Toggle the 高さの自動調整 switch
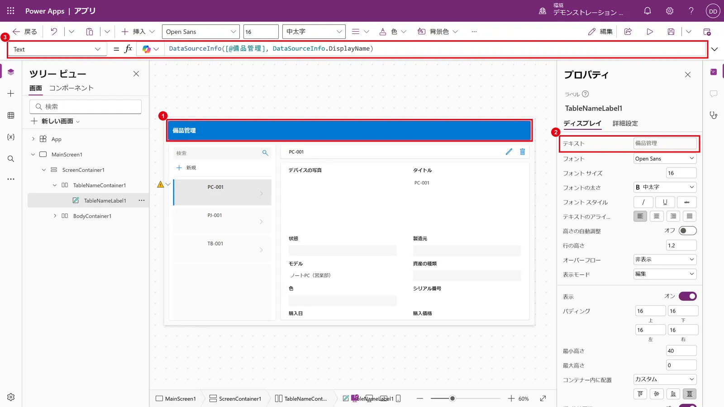724x407 pixels. [x=687, y=231]
